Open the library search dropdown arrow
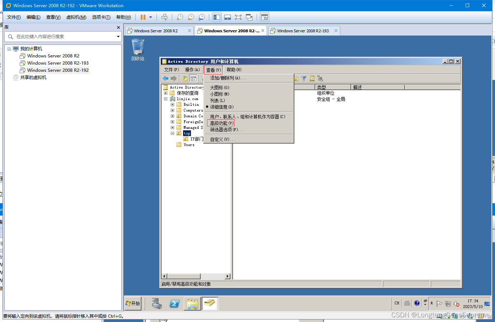 tap(118, 37)
